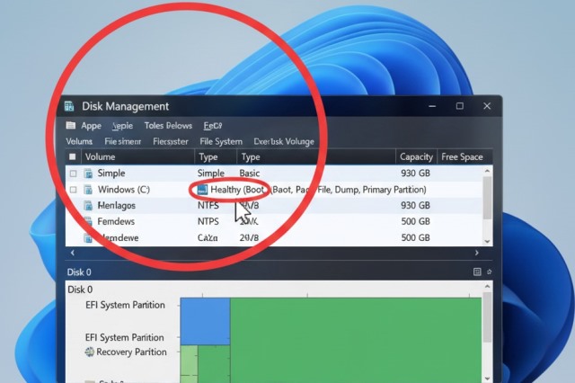Click the grid icon in Disk 0 header bar
This screenshot has height=383, width=575.
click(477, 272)
